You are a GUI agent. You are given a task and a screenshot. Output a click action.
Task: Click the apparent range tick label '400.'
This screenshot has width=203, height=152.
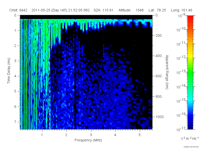click(159, 56)
